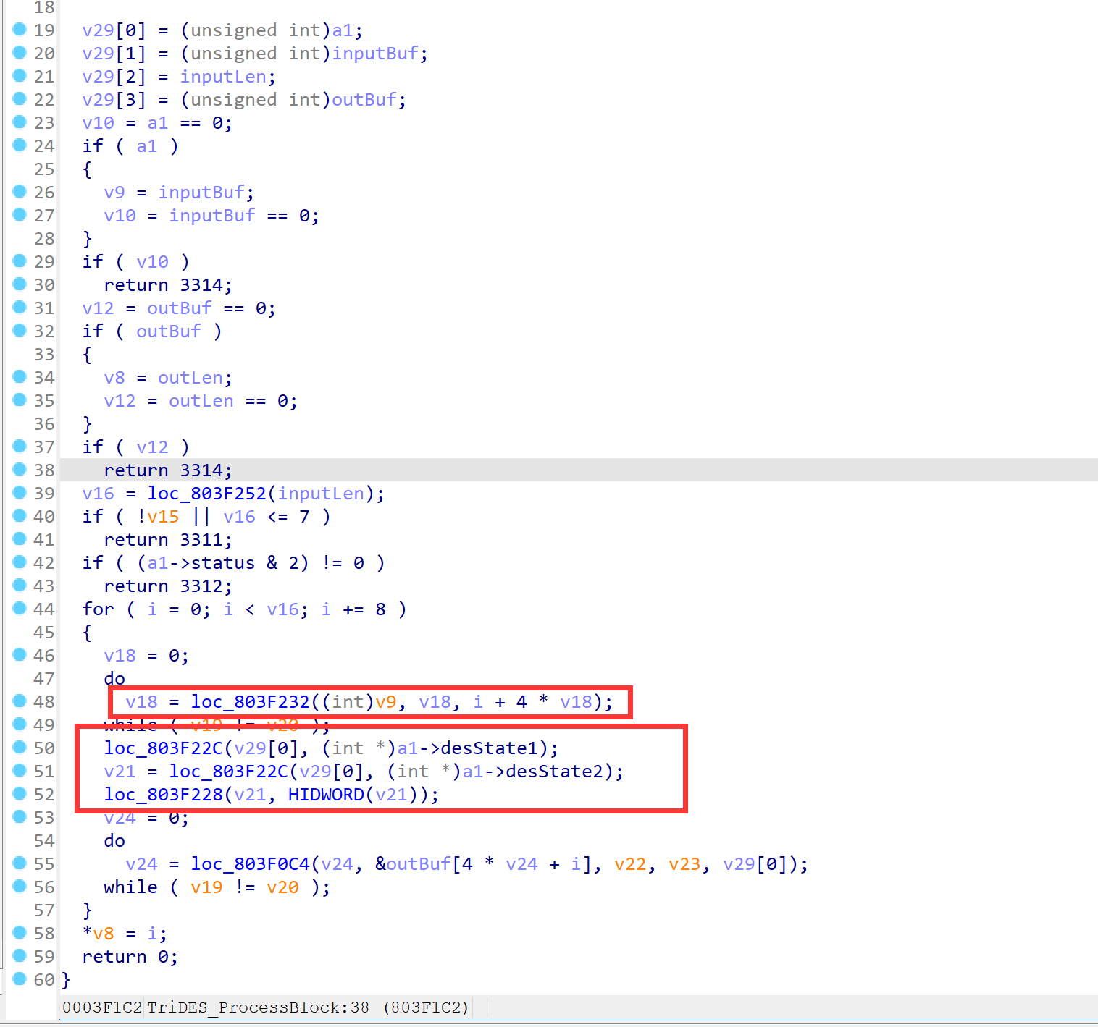Image resolution: width=1098 pixels, height=1027 pixels.
Task: Toggle breakpoint marker on line 23
Action: coord(20,122)
